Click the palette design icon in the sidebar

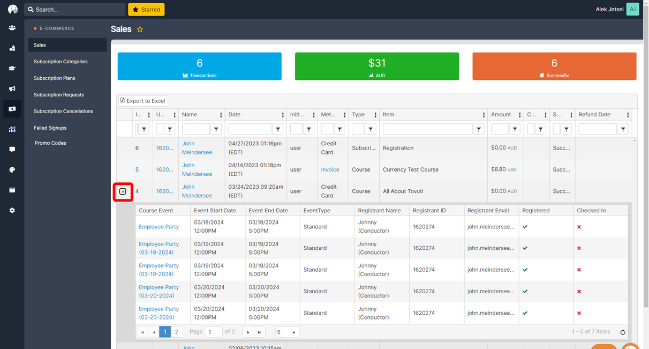[12, 170]
